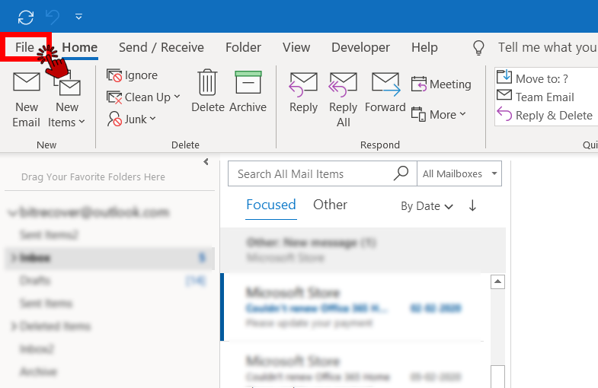Click Reply All envelope icon
The height and width of the screenshot is (388, 598).
343,84
